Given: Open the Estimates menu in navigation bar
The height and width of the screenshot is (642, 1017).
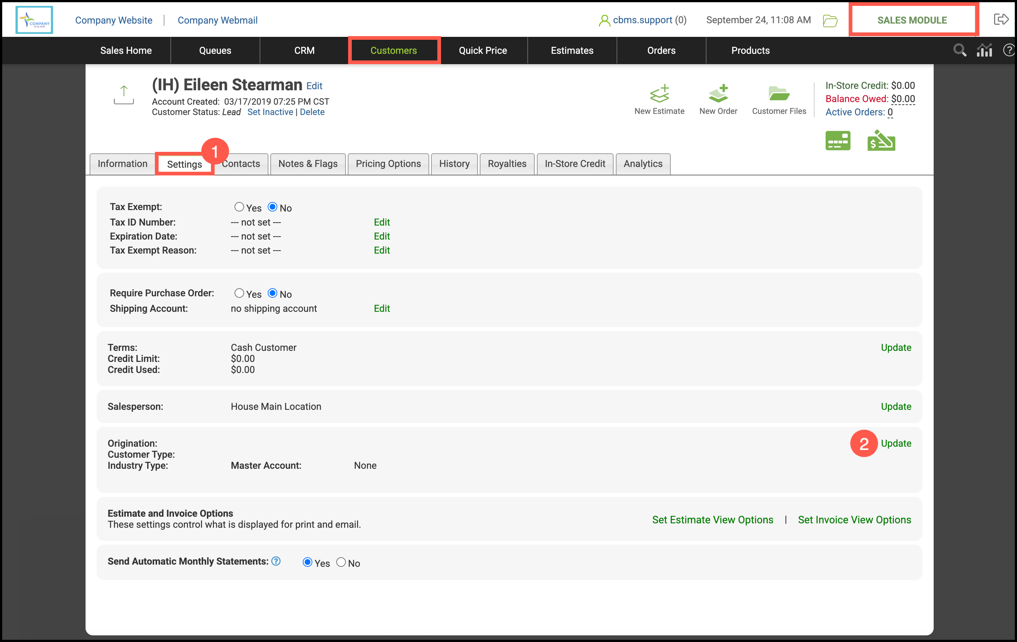Looking at the screenshot, I should point(572,50).
